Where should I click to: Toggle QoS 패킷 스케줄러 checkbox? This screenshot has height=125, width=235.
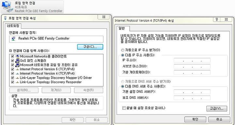pos(13,61)
